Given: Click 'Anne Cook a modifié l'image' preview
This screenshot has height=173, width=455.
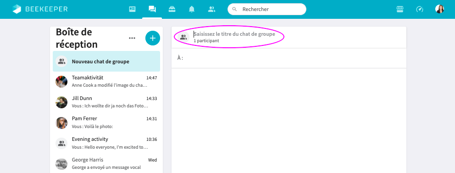Looking at the screenshot, I should coord(110,85).
